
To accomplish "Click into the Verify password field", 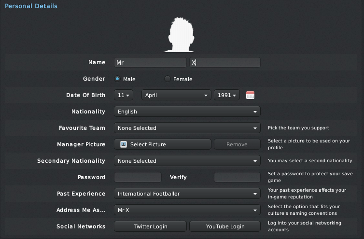I will tap(237, 177).
